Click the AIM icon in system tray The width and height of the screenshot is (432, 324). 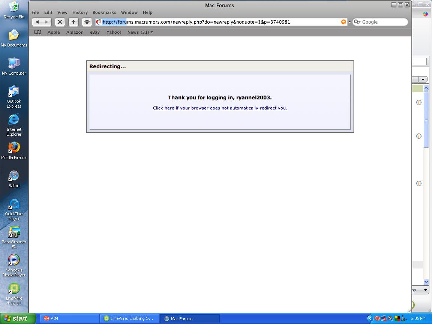click(377, 318)
